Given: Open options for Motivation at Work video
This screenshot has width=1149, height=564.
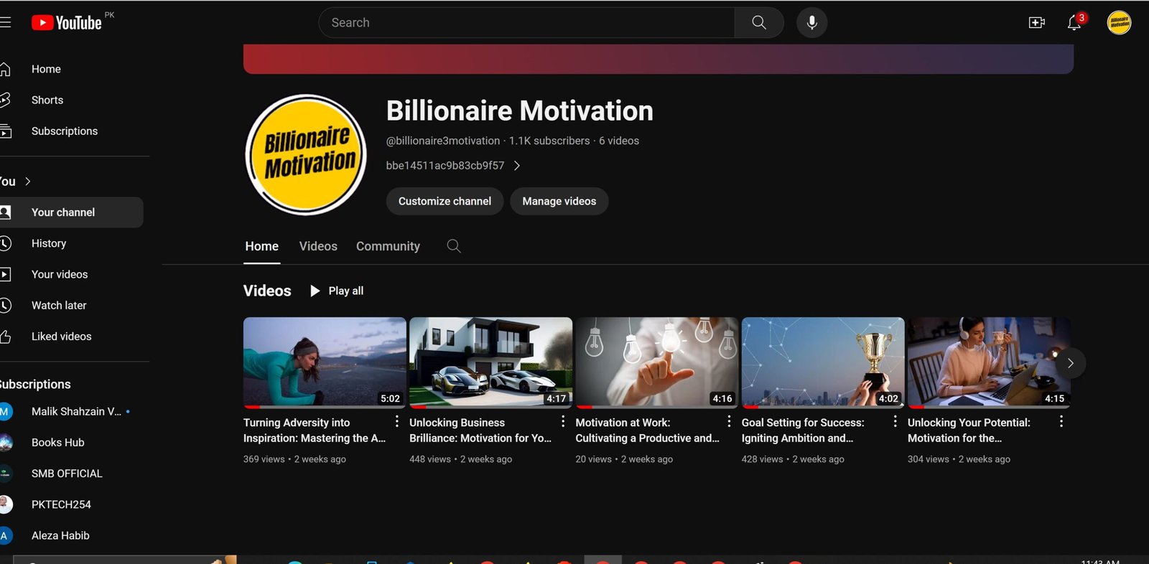Looking at the screenshot, I should coord(729,422).
